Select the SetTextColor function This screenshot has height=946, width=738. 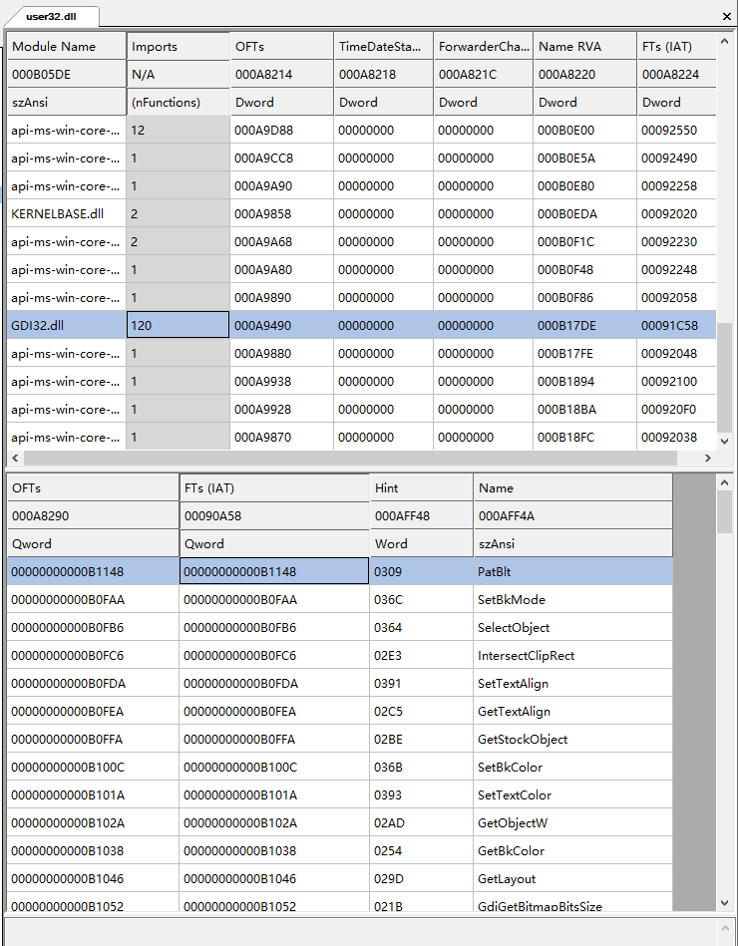pos(340,795)
